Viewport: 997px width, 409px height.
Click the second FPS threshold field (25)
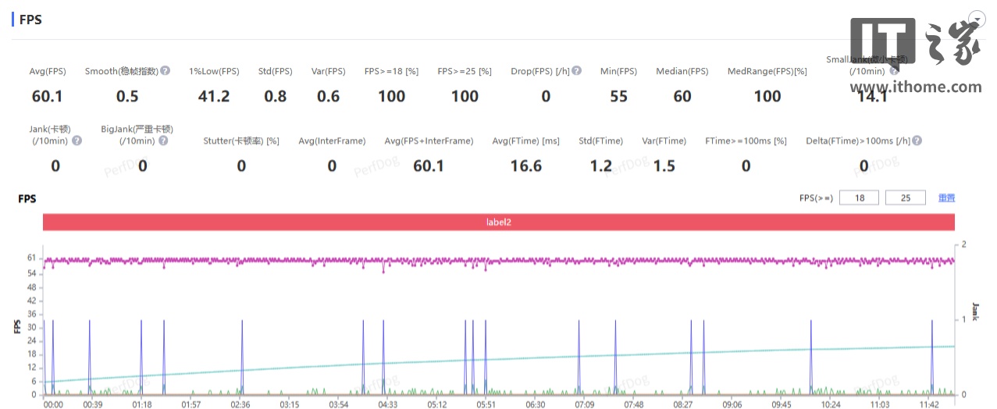click(x=905, y=198)
